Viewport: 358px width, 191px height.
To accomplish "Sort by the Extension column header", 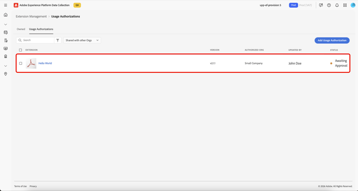I will coord(32,50).
